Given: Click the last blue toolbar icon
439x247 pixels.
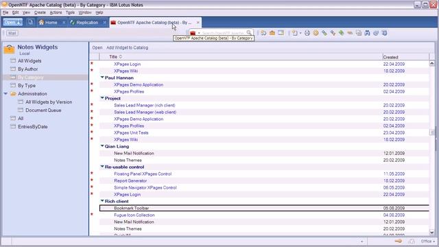Looking at the screenshot, I should tap(384, 33).
